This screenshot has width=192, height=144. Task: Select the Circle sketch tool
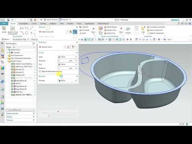pyautogui.click(x=26, y=33)
